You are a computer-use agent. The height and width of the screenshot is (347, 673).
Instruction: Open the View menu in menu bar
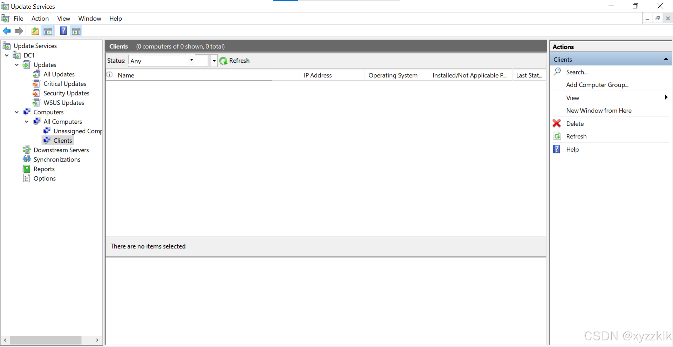[63, 19]
